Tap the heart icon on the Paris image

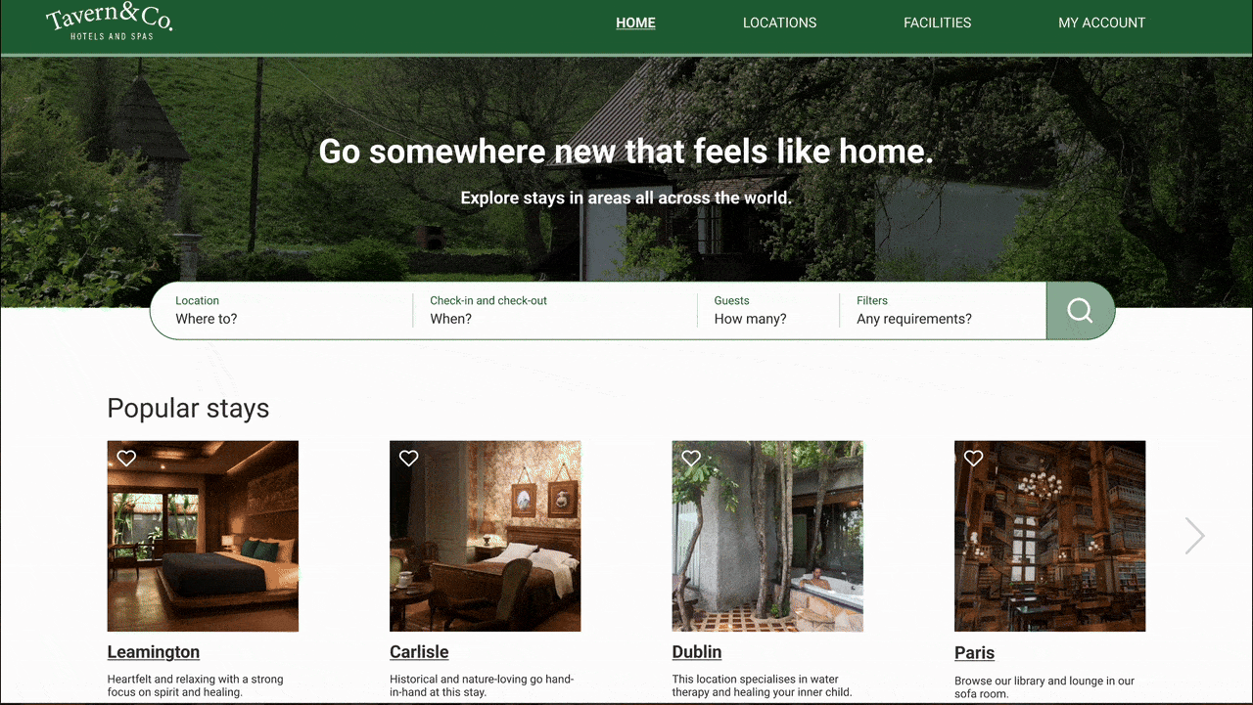[973, 458]
